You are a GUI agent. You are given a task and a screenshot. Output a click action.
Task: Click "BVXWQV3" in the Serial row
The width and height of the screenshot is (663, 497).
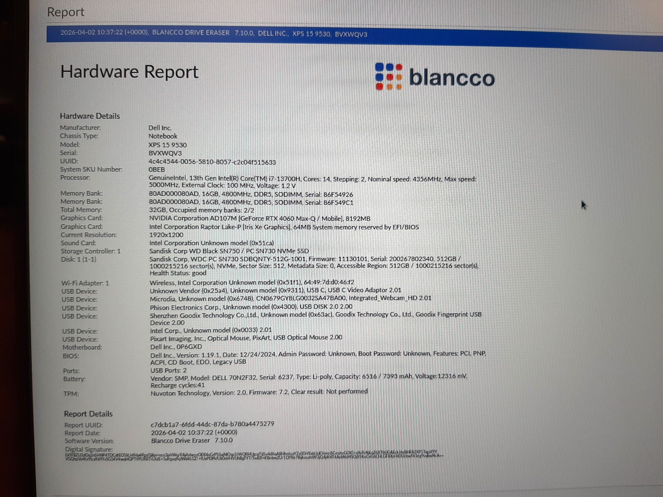[x=165, y=153]
